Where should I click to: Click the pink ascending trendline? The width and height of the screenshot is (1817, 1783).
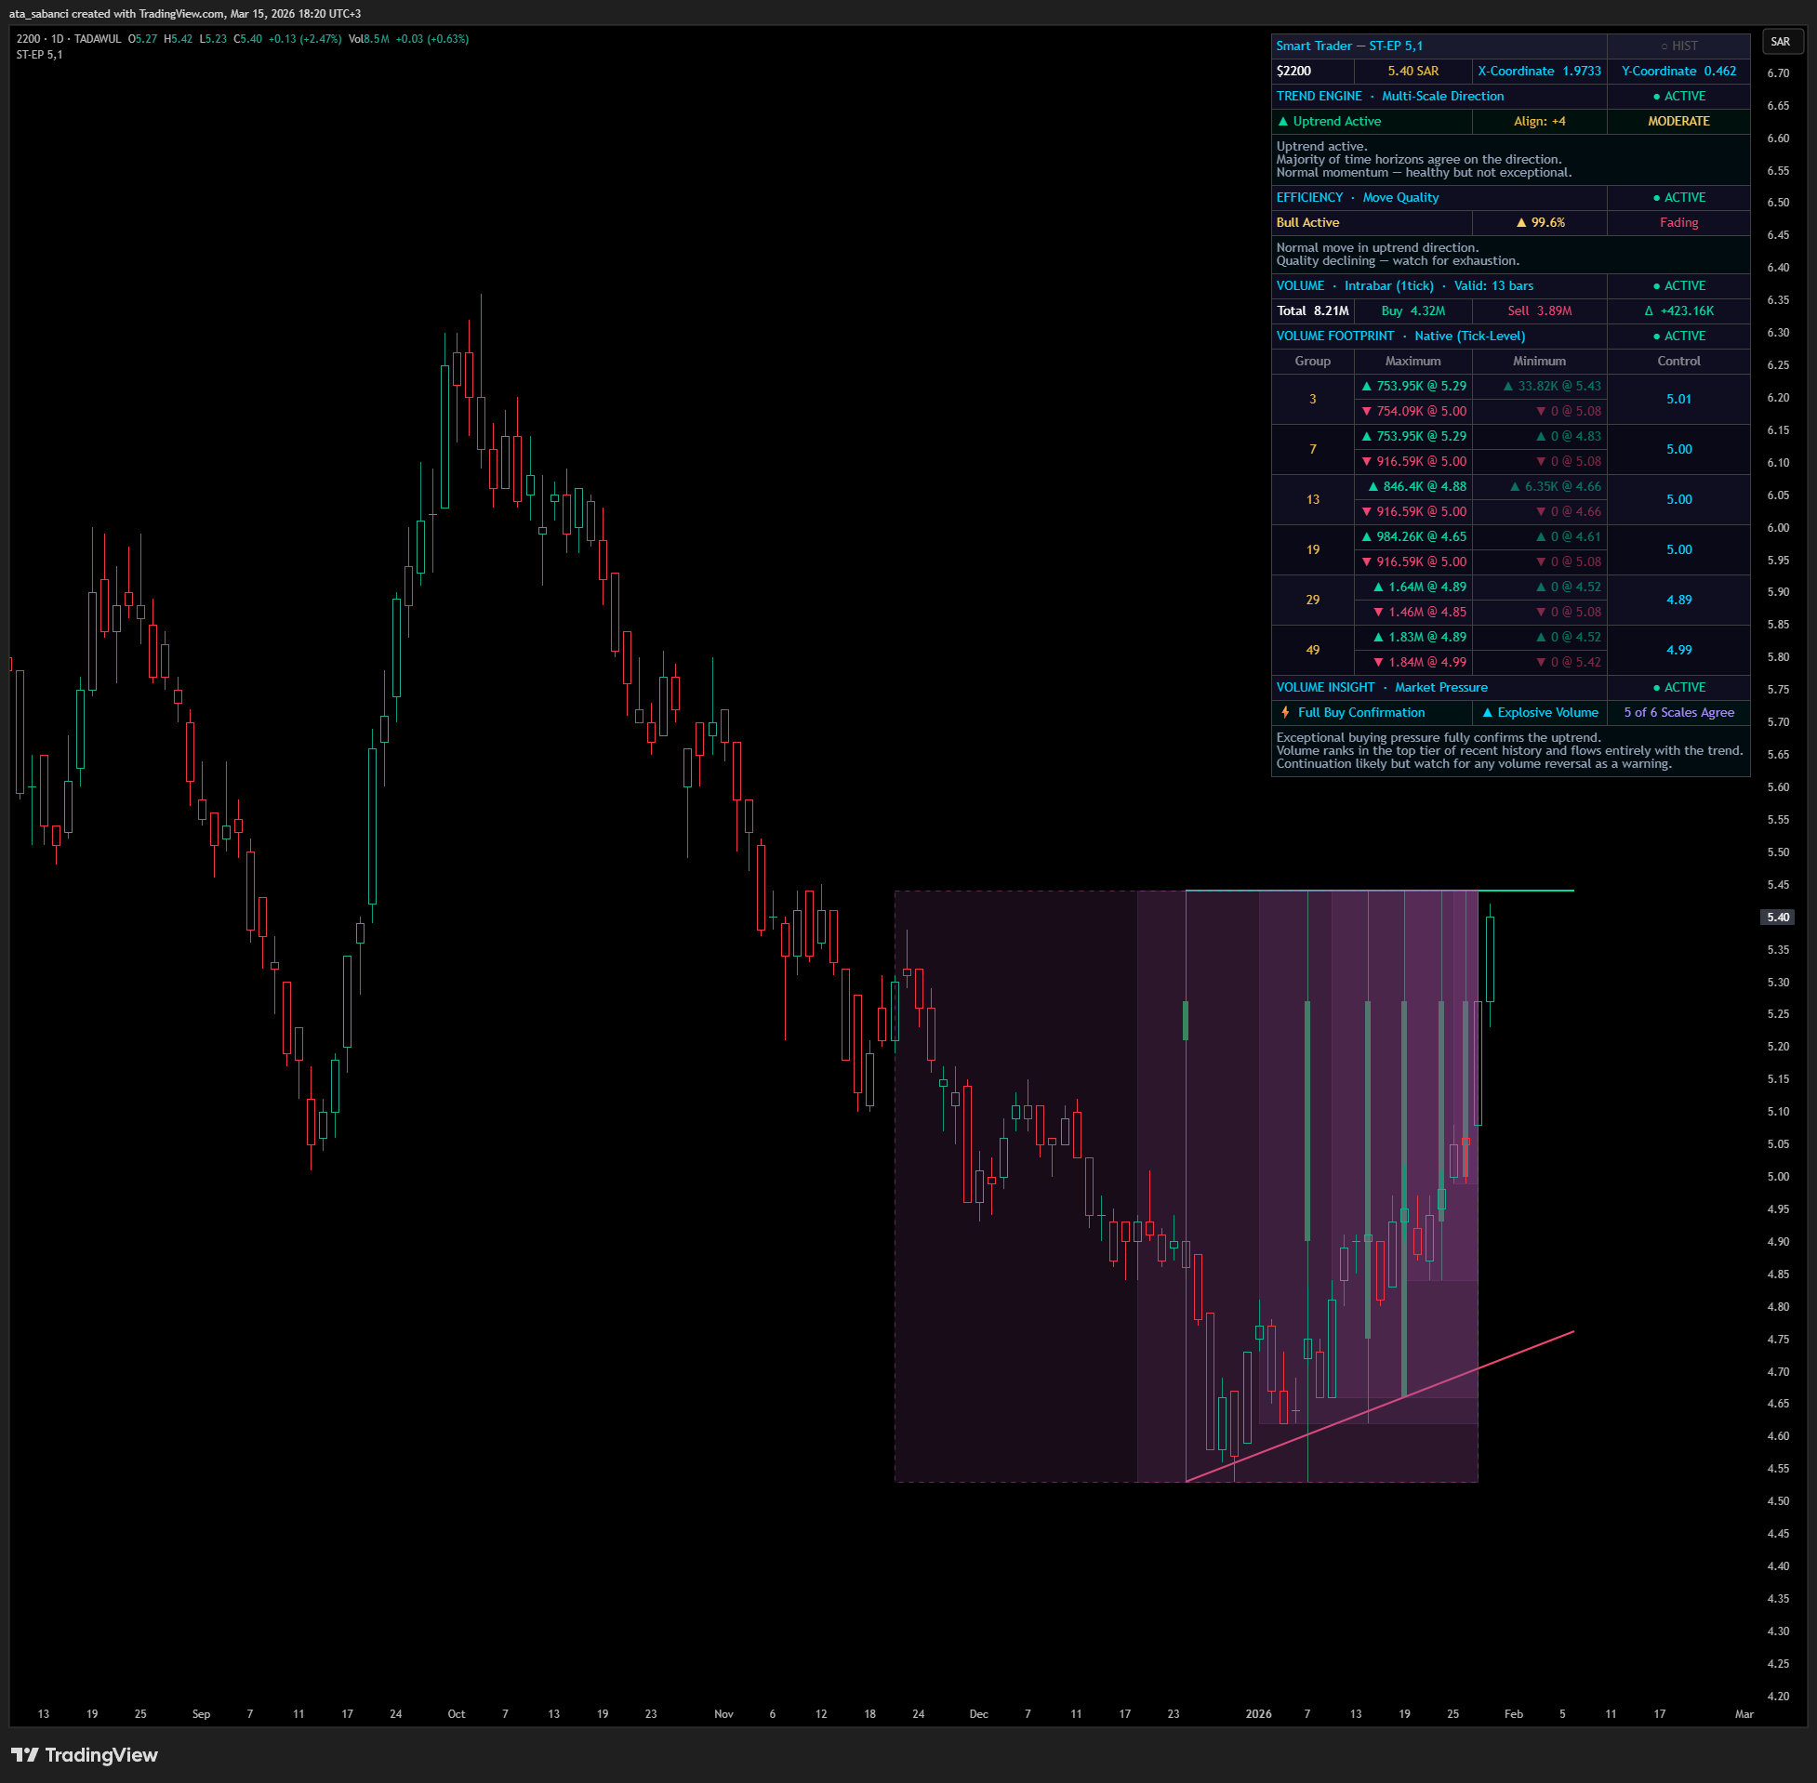coord(1379,1406)
